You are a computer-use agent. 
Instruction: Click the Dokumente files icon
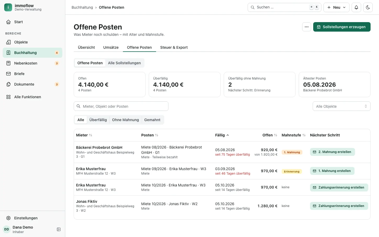(x=8, y=84)
